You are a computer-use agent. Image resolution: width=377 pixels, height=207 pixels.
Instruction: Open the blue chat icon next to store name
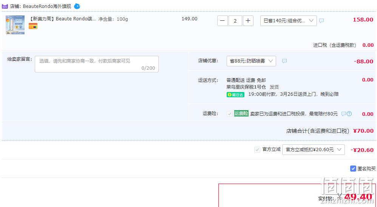coord(77,6)
